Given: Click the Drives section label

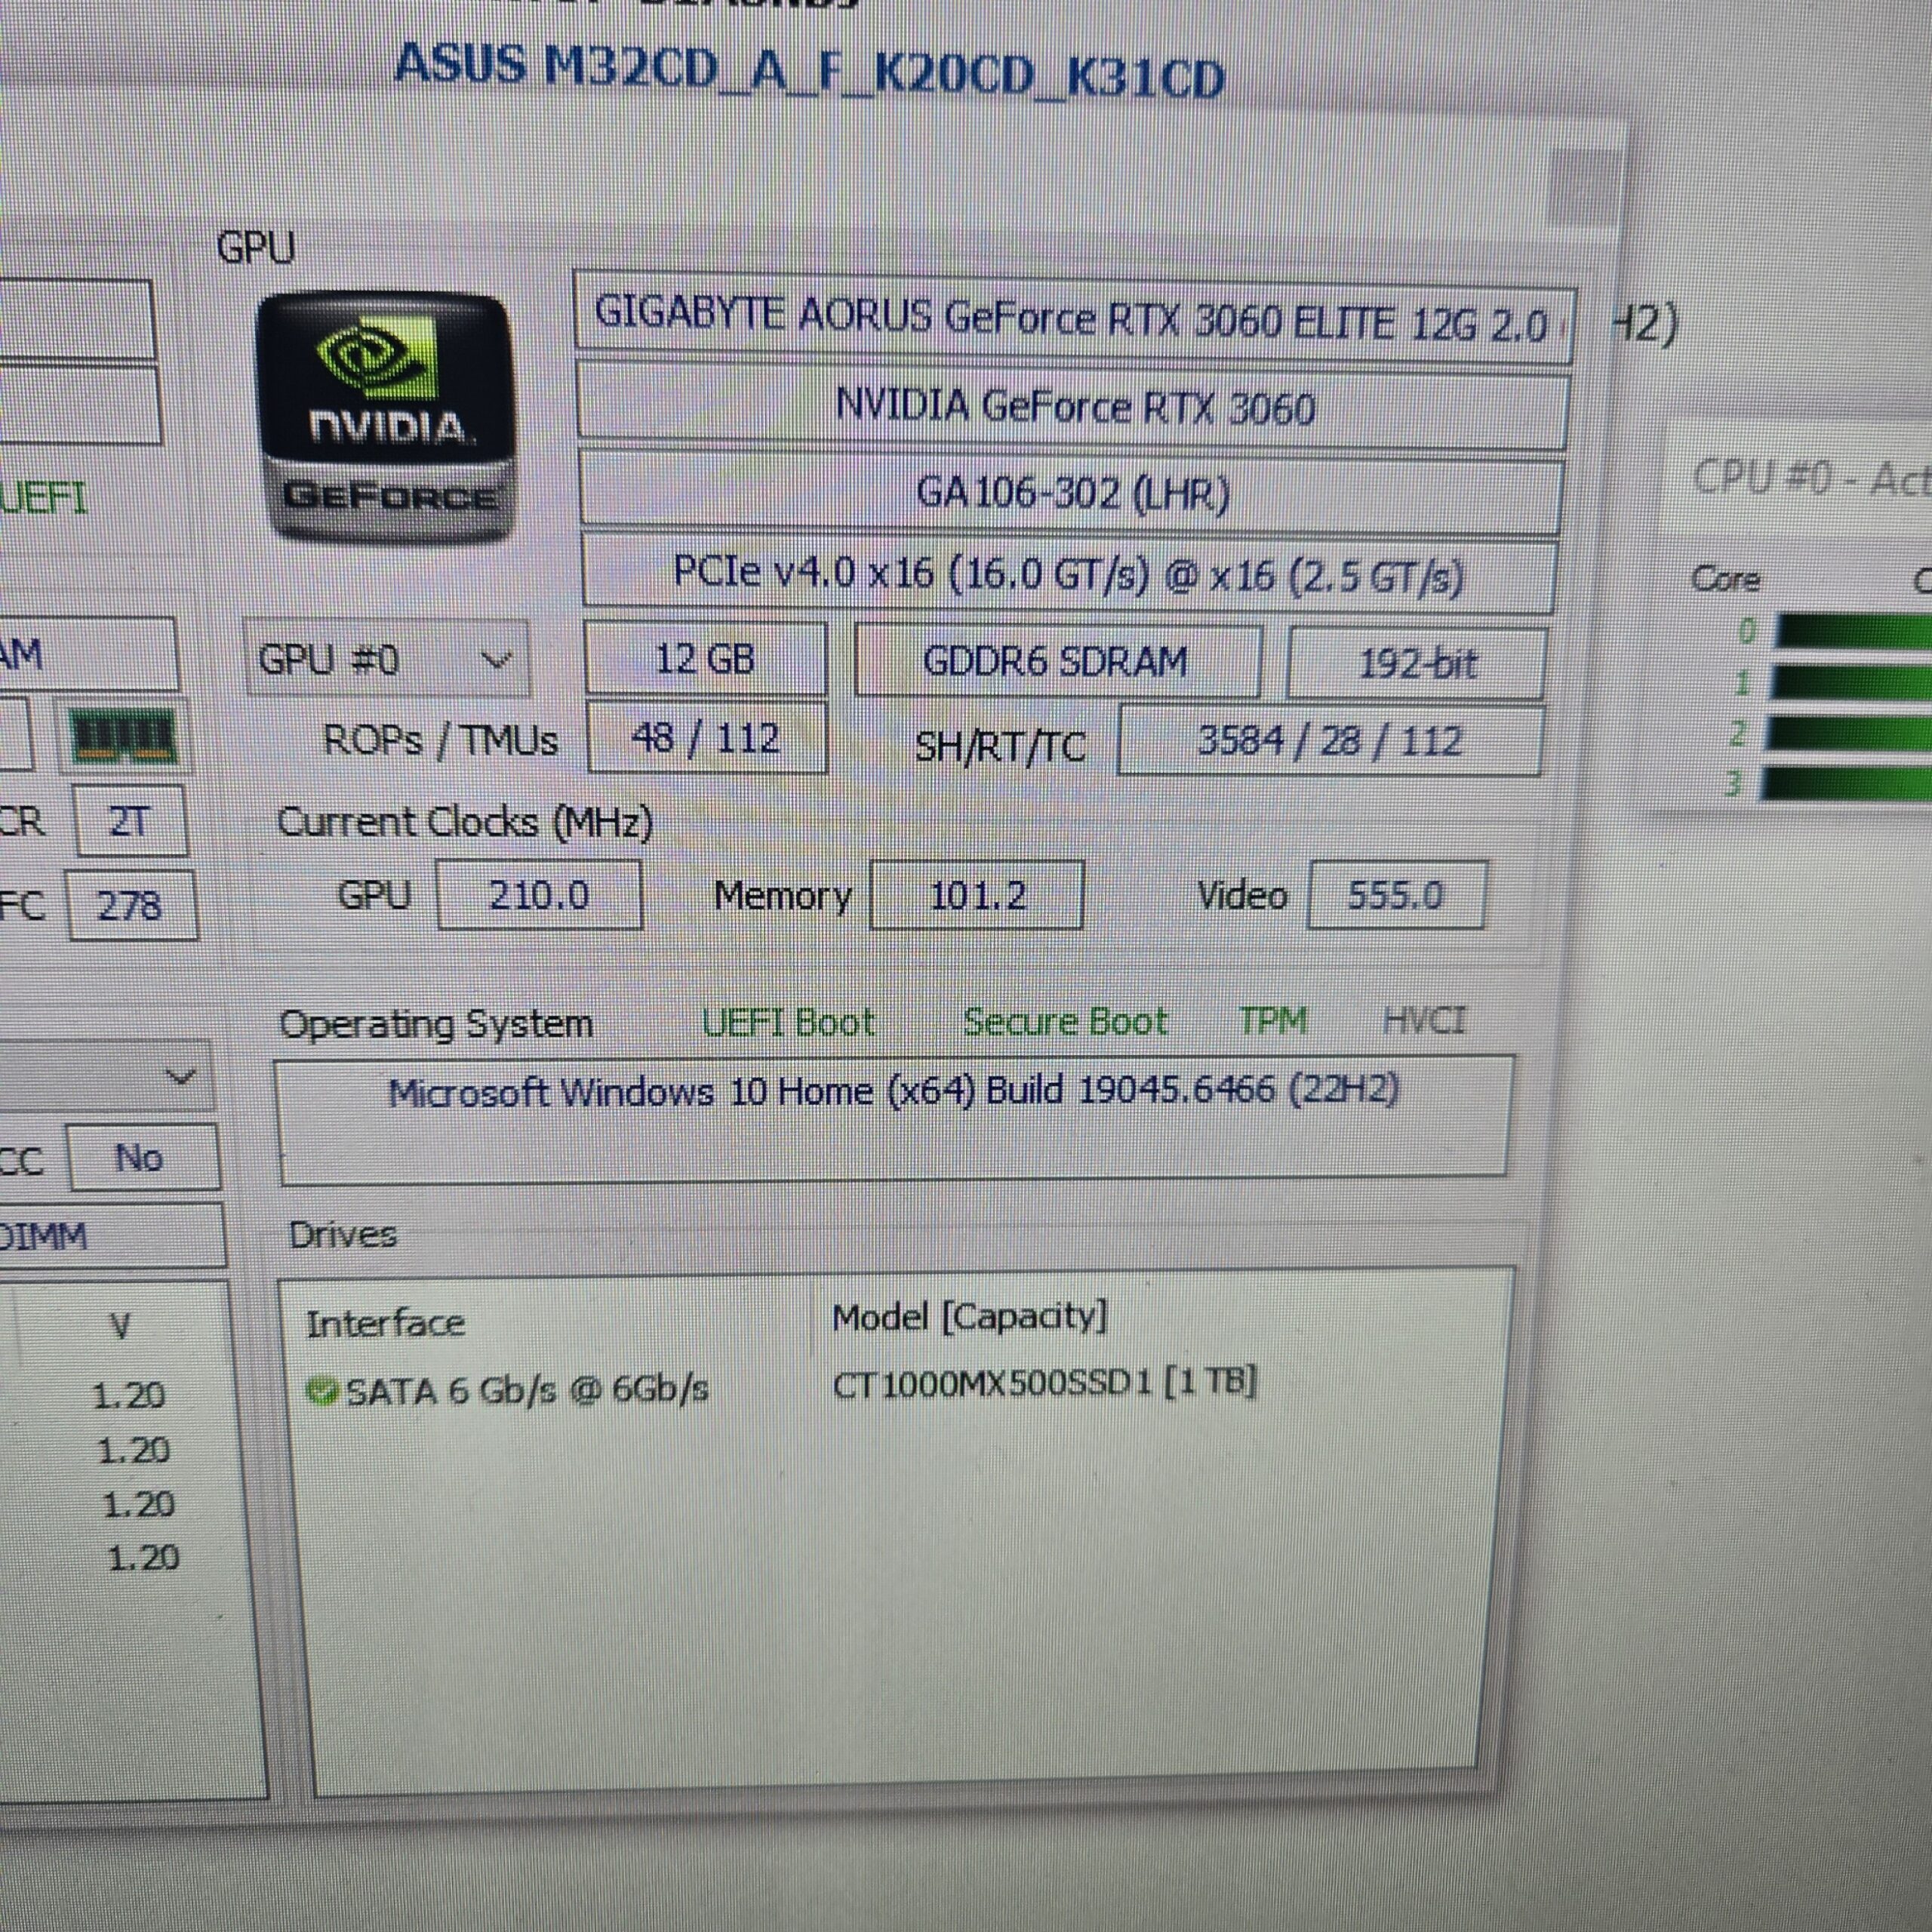Looking at the screenshot, I should [x=343, y=1235].
